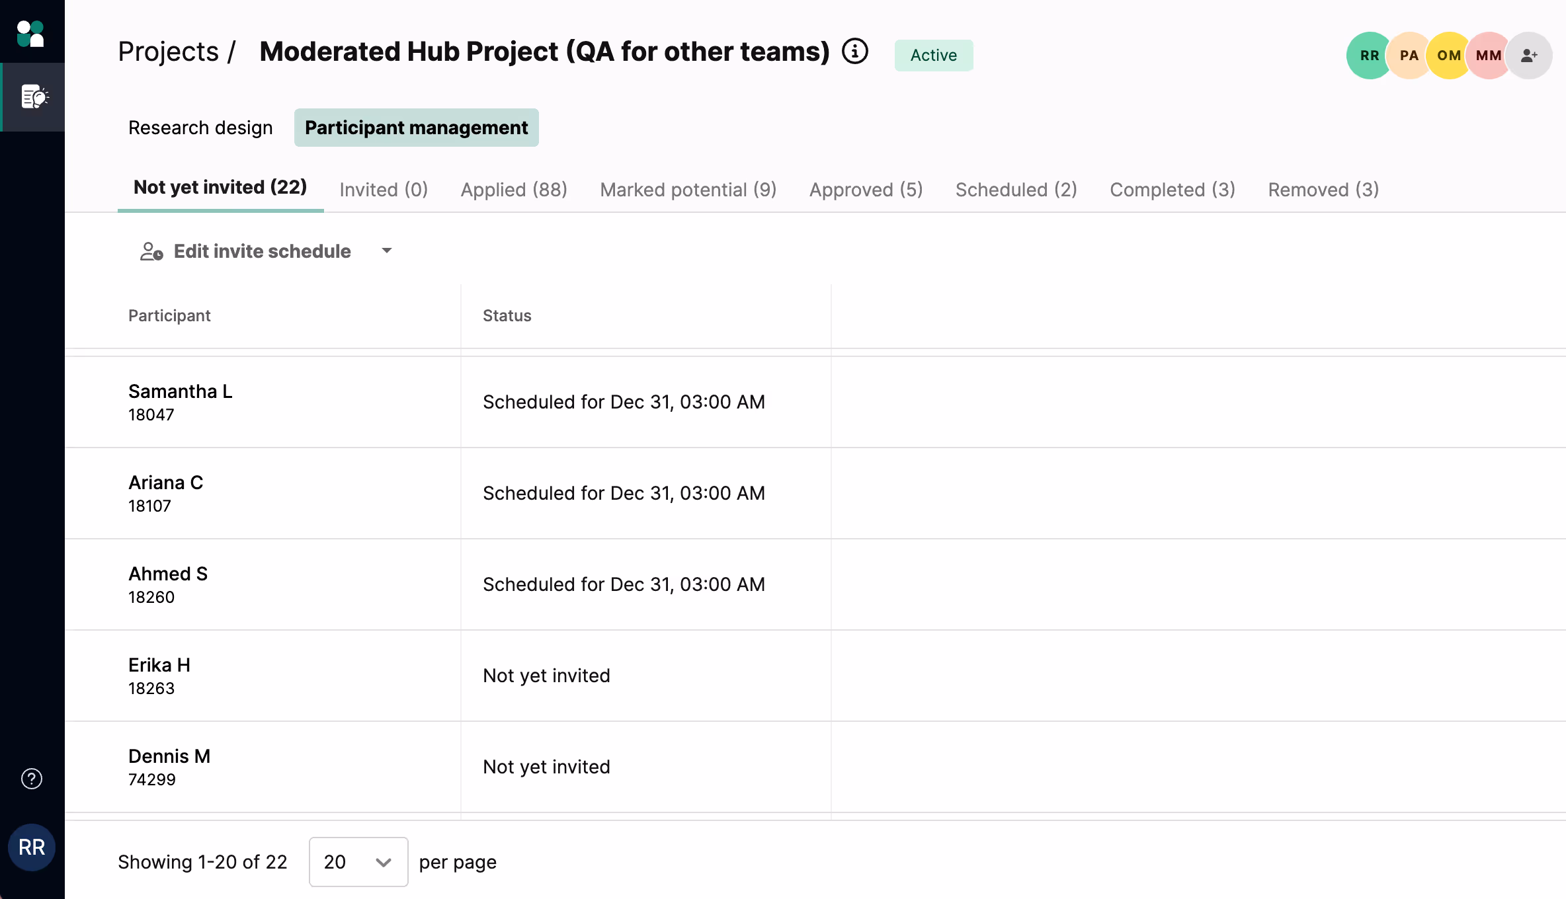Open the research projects sidebar icon

pos(33,97)
